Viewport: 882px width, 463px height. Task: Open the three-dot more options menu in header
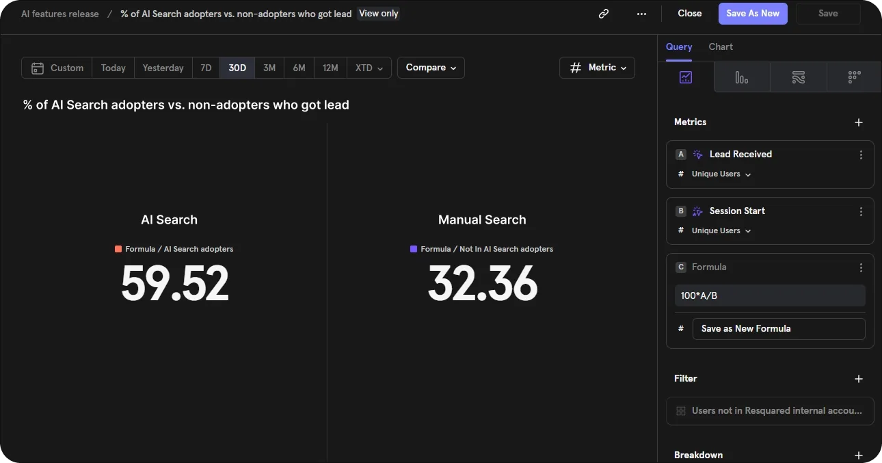pos(641,14)
